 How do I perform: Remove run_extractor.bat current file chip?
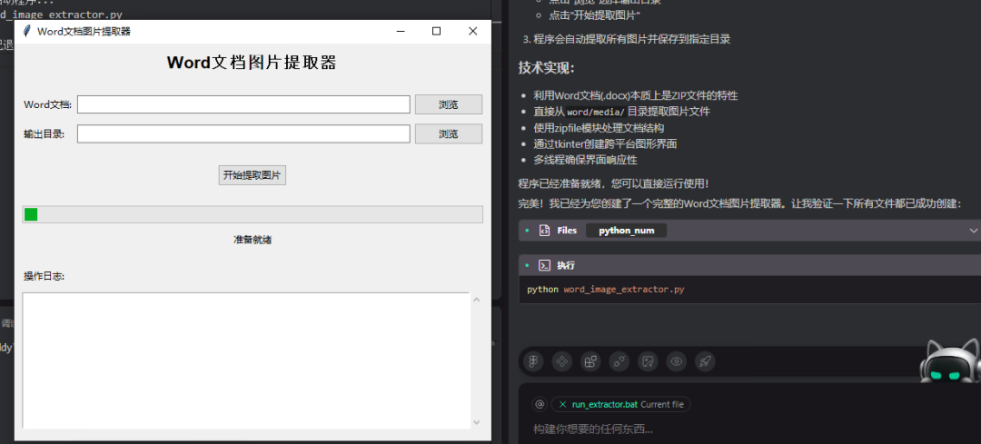(x=562, y=405)
